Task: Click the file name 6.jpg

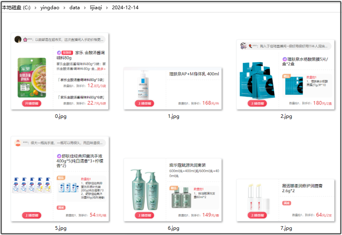Action: (173, 228)
